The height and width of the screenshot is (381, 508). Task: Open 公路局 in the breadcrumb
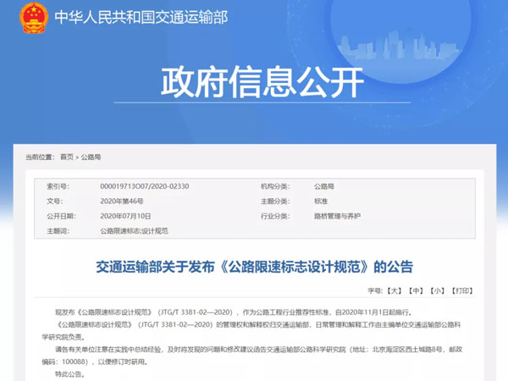coord(91,157)
